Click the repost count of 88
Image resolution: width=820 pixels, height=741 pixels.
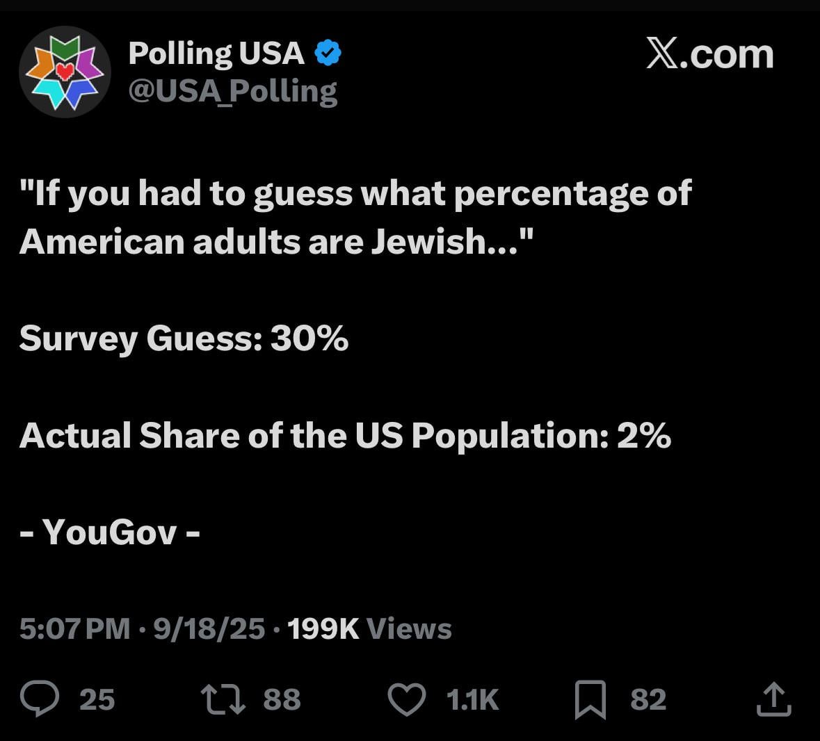(x=282, y=699)
